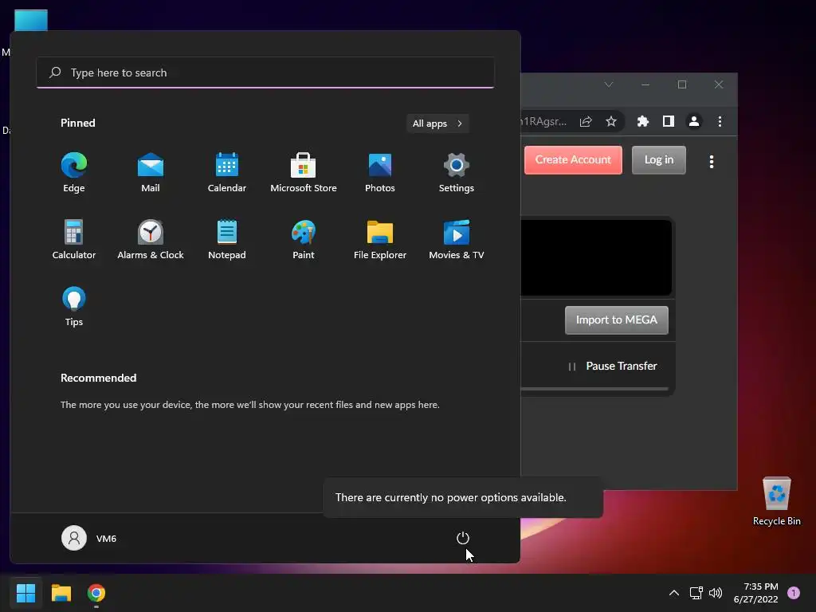Open File Explorer from the taskbar
The height and width of the screenshot is (612, 816).
pos(61,593)
